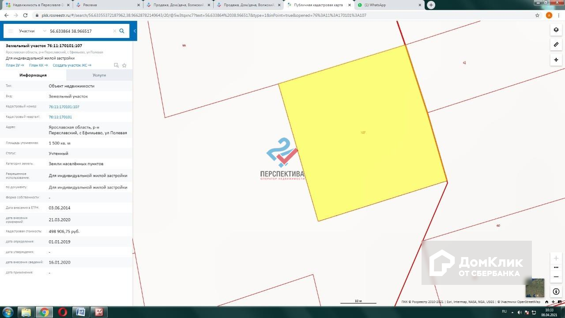The image size is (565, 318).
Task: Collapse the left information side panel
Action: [x=135, y=31]
